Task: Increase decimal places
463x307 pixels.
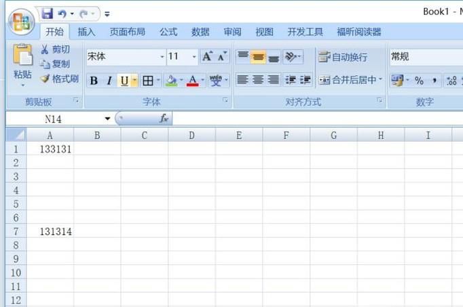Action: click(x=451, y=80)
